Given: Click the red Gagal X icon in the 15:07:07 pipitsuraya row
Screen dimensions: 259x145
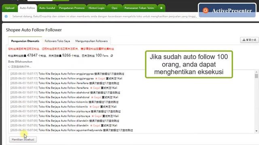Looking at the screenshot, I should point(93,116).
